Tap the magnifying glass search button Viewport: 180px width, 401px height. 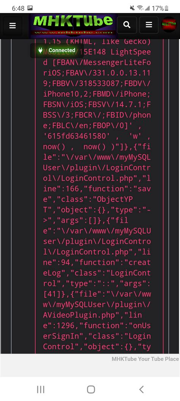tap(127, 25)
